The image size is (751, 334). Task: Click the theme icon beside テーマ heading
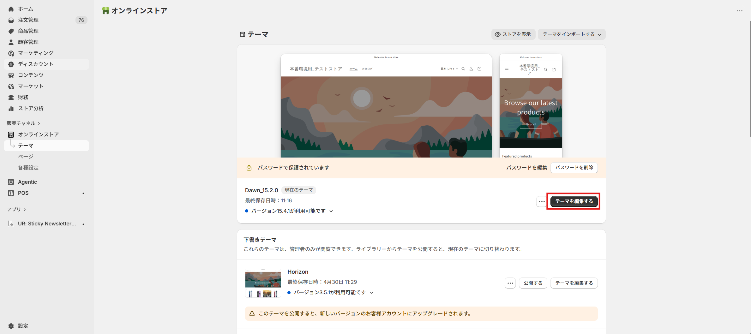(243, 34)
